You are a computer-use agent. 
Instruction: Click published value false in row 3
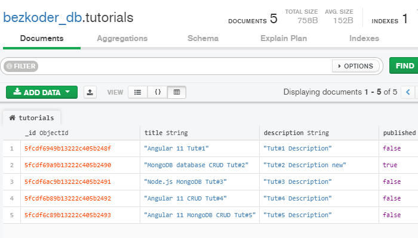392,182
